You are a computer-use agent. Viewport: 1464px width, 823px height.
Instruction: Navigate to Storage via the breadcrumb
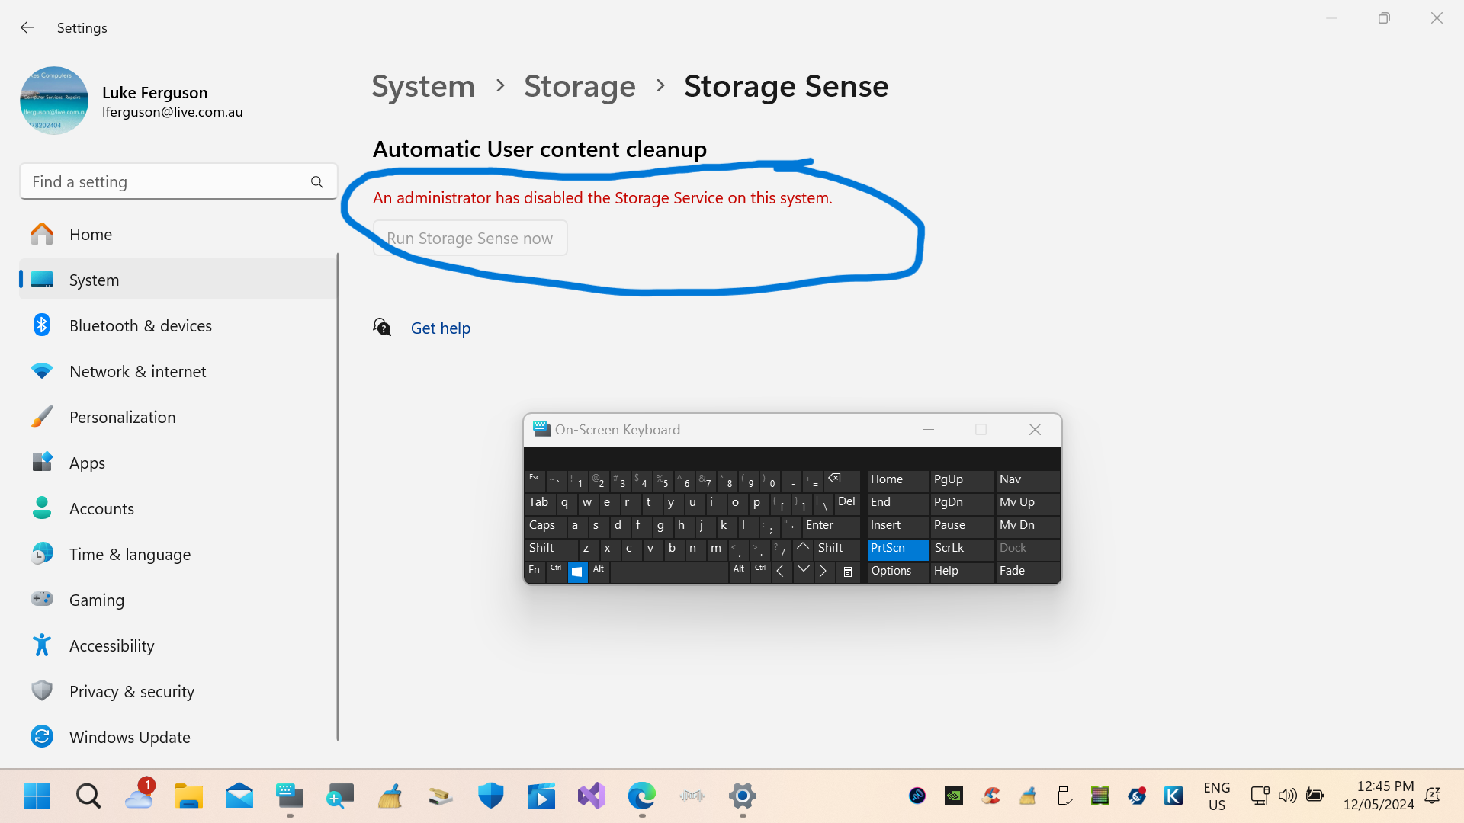click(x=579, y=86)
